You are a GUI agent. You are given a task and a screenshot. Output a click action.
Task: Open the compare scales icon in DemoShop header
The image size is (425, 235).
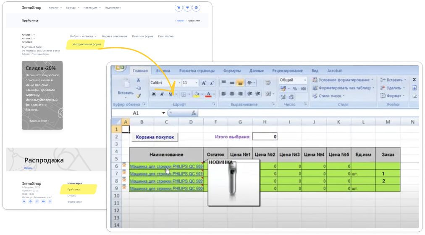[x=196, y=8]
